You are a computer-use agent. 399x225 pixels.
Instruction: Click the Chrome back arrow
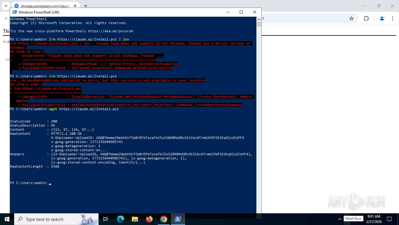pyautogui.click(x=6, y=18)
